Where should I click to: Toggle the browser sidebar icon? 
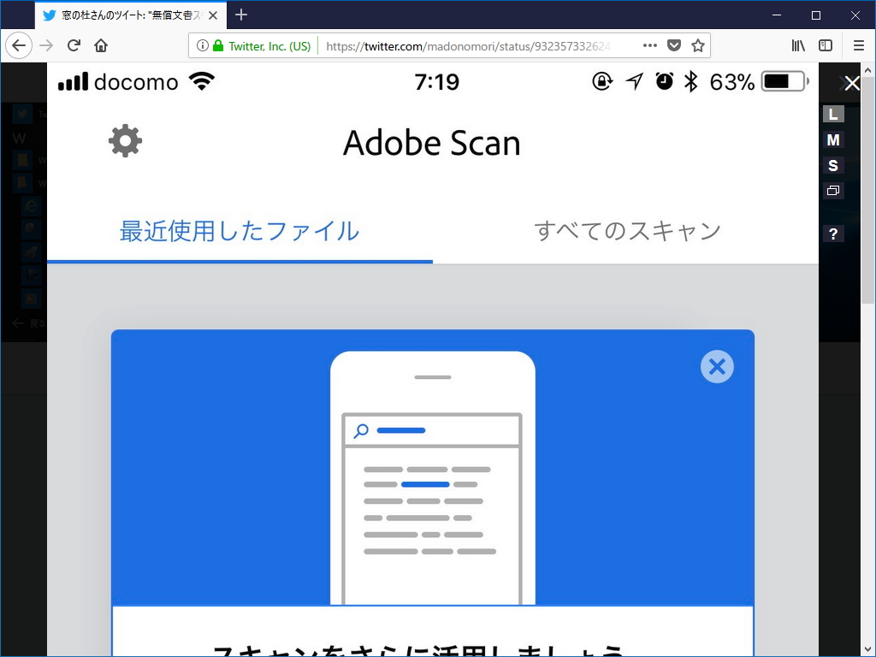click(x=826, y=45)
